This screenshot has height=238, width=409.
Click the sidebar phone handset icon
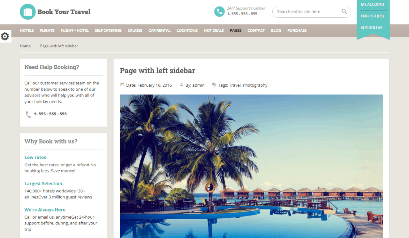(x=28, y=115)
